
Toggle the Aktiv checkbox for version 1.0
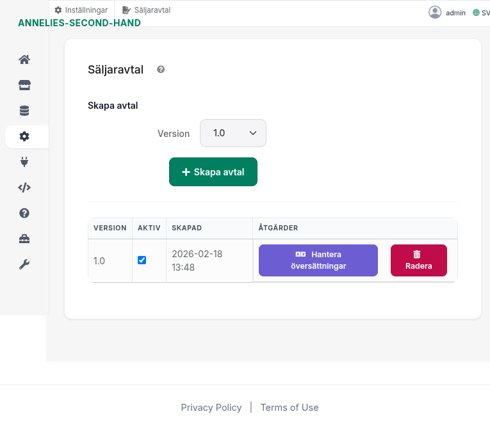click(142, 260)
